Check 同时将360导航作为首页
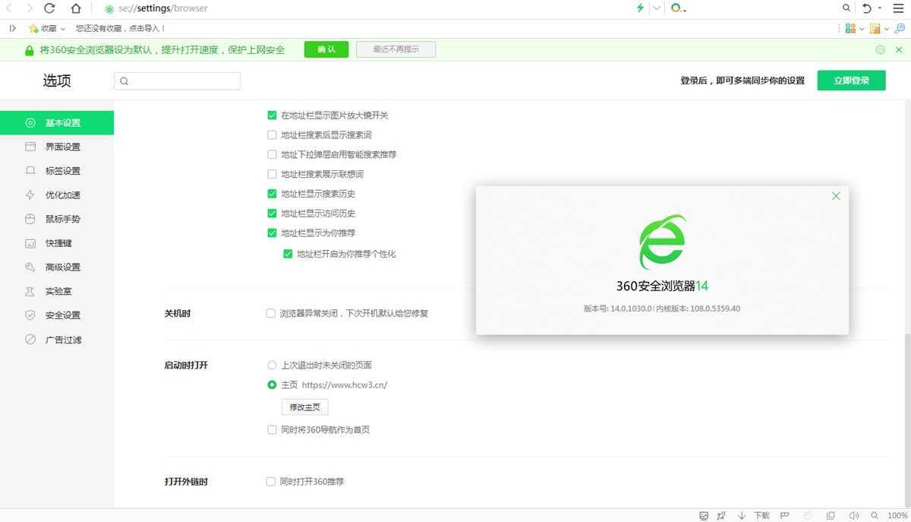 coord(272,430)
